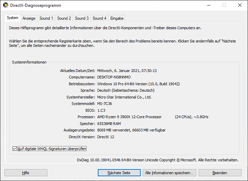The height and width of the screenshot is (181, 248).
Task: Click the memory value 65536MB RAM
Action: pyautogui.click(x=109, y=124)
